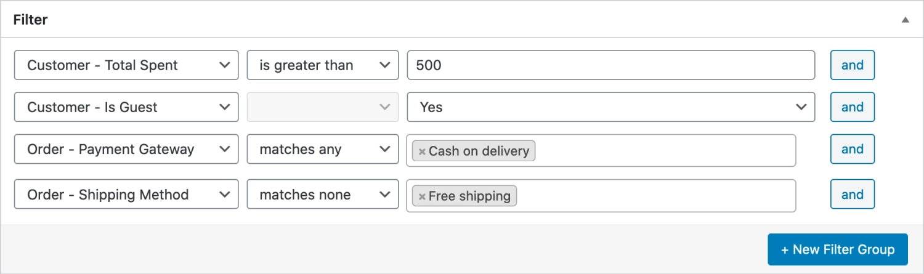The image size is (924, 274).
Task: Click 'and' button for Total Spent row
Action: point(852,65)
